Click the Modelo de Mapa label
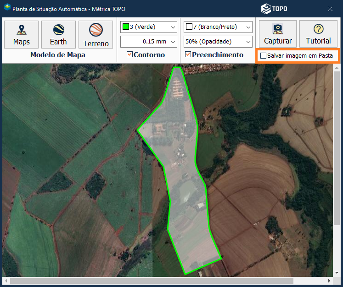Image resolution: width=343 pixels, height=287 pixels. click(58, 55)
